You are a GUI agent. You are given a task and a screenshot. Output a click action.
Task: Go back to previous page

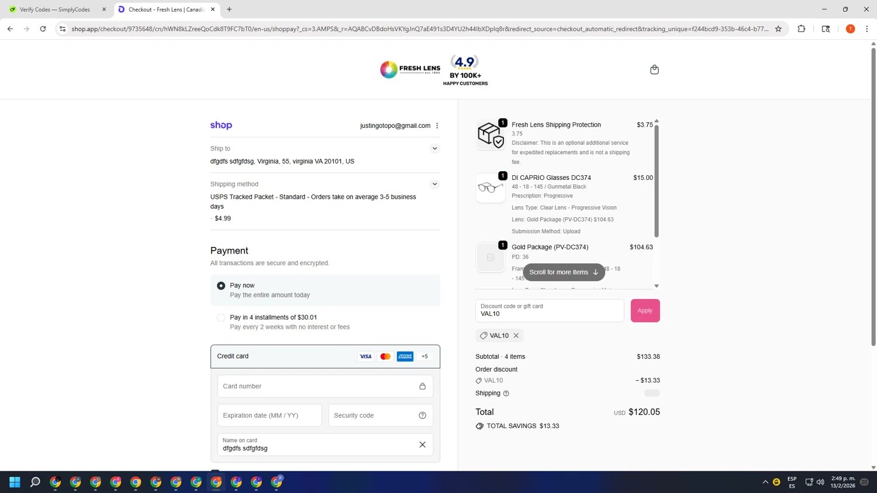10,29
